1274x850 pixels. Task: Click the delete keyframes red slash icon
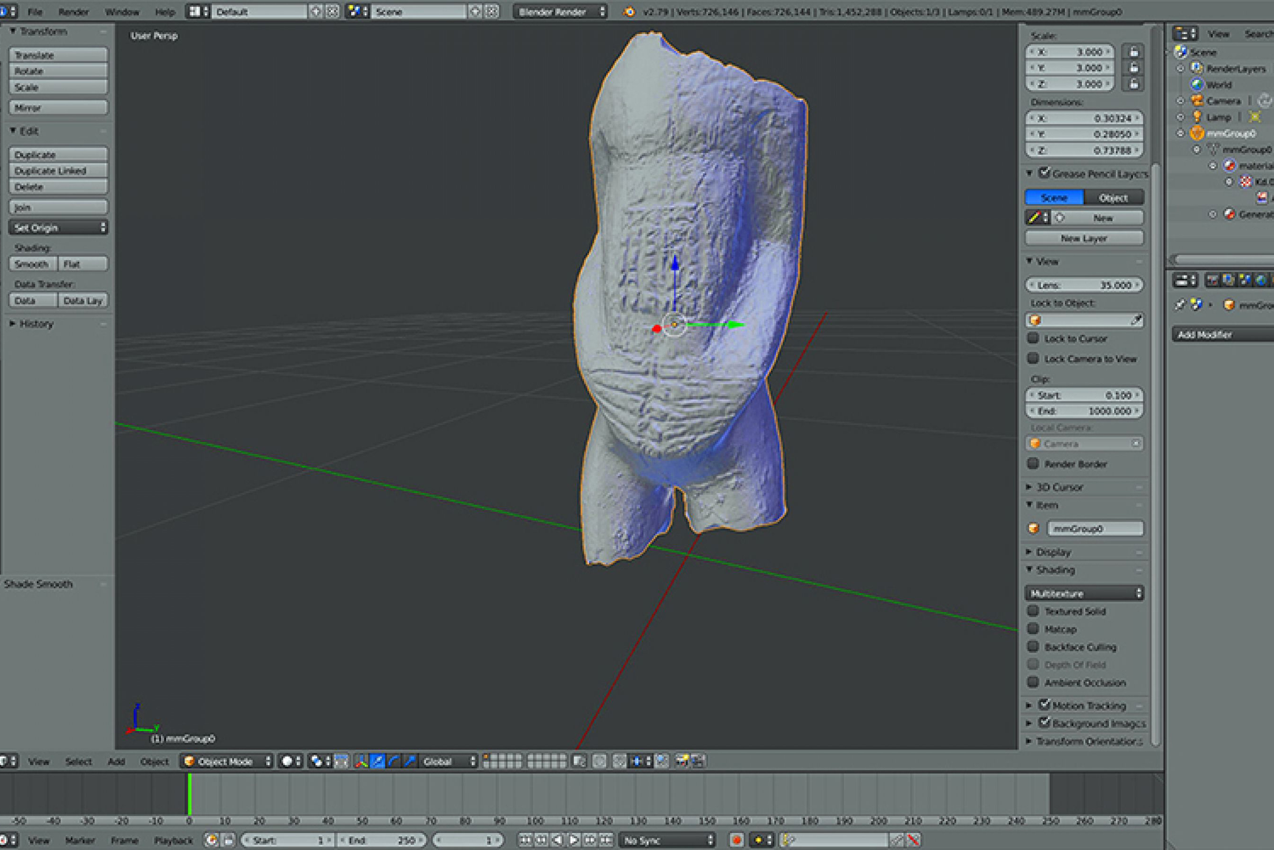(914, 840)
